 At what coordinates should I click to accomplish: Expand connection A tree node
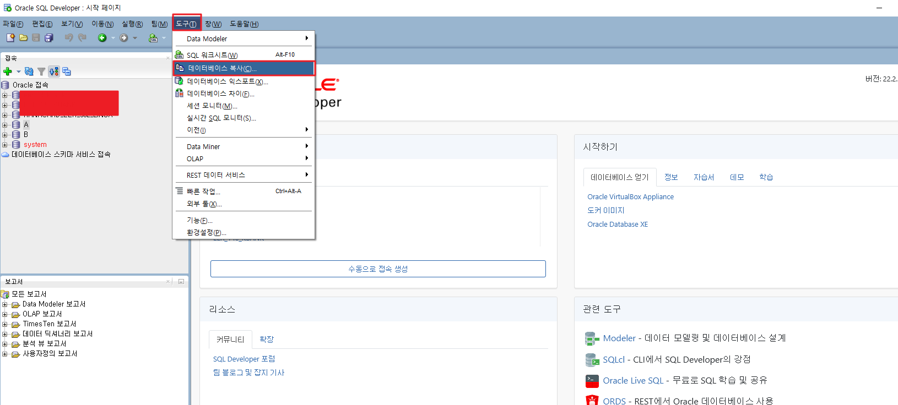coord(5,125)
